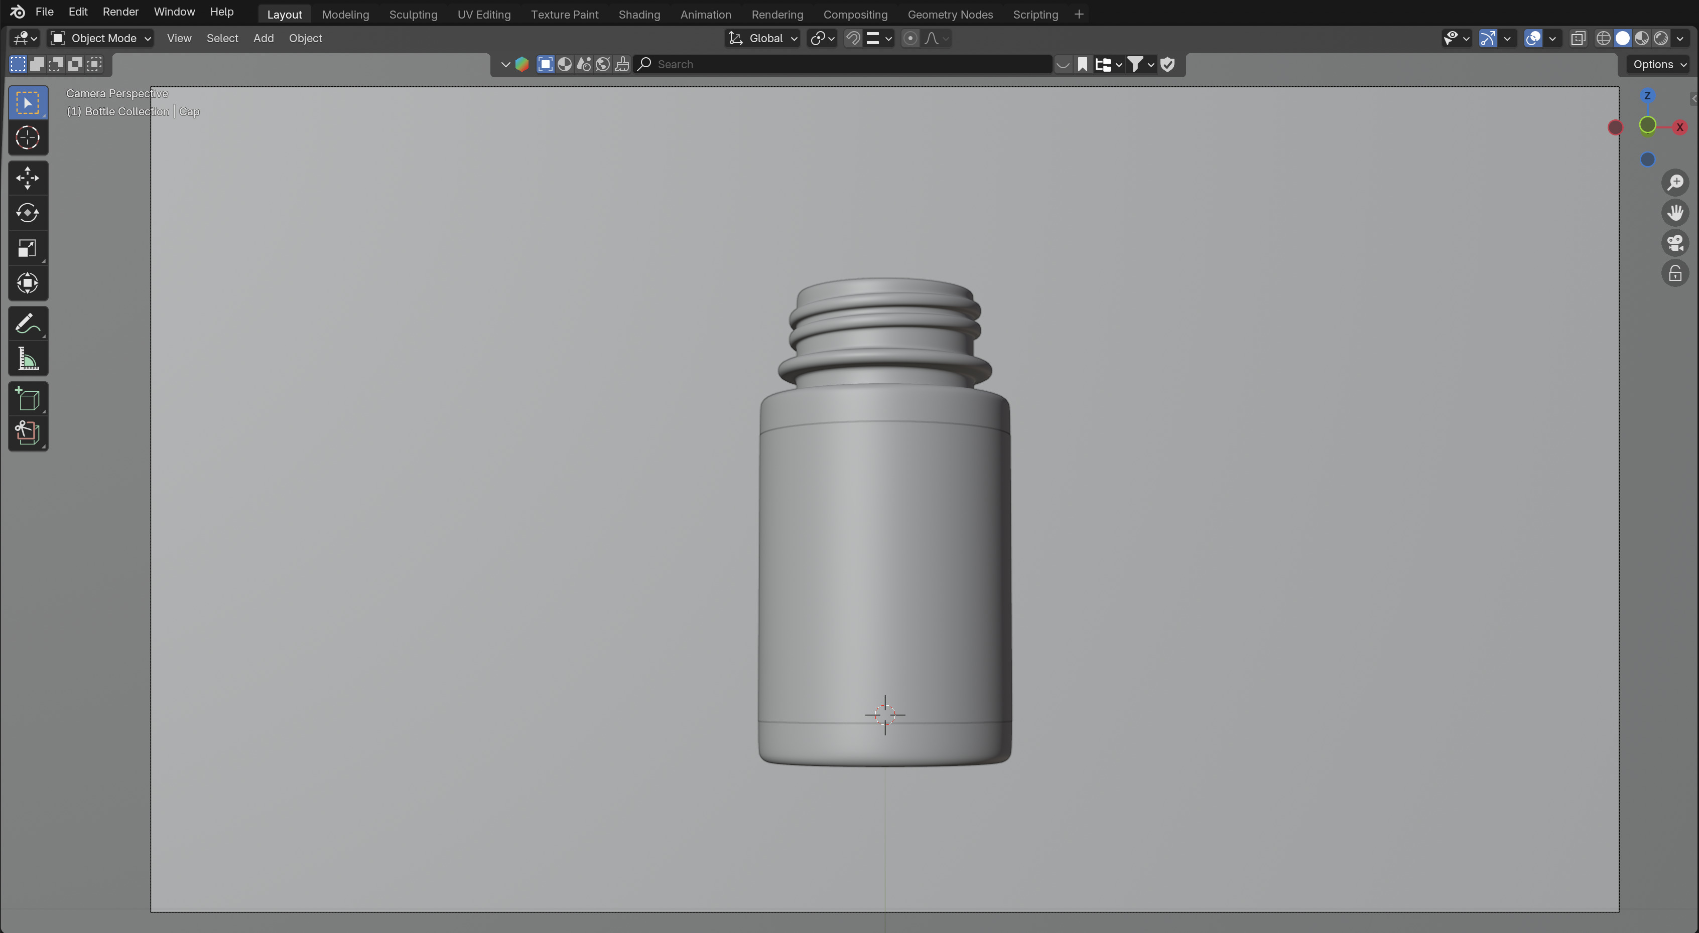Pick the Rotate tool
The width and height of the screenshot is (1699, 933).
point(28,213)
